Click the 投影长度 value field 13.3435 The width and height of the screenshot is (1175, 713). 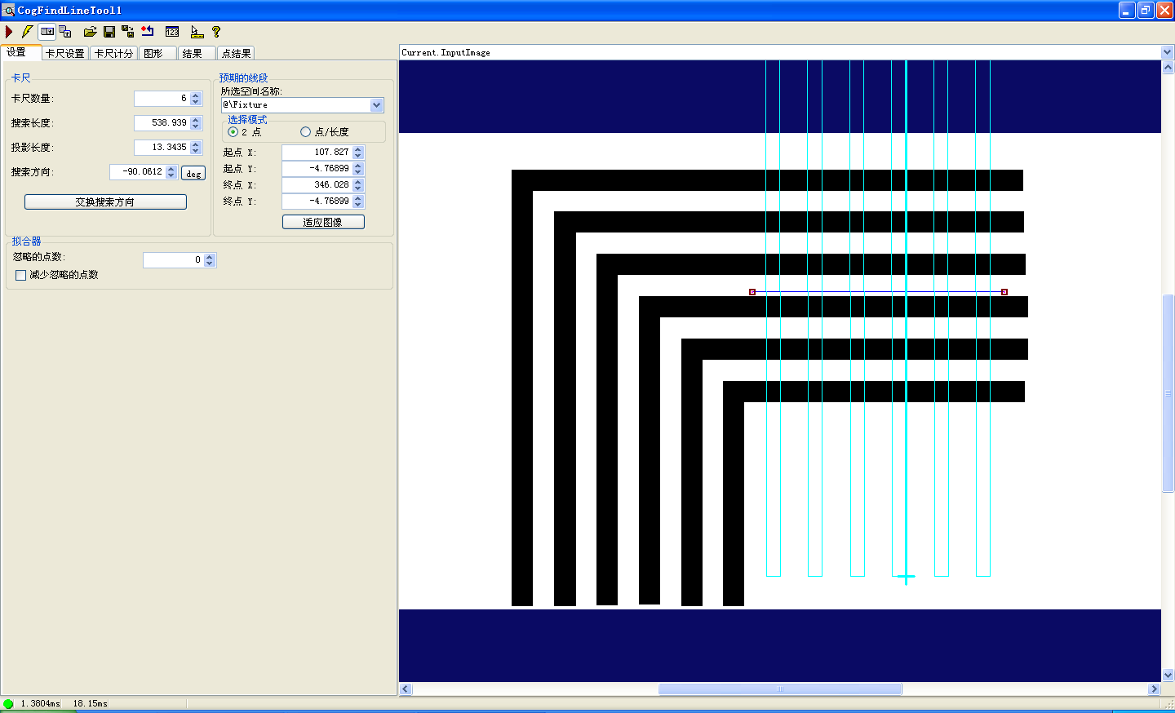(x=162, y=148)
